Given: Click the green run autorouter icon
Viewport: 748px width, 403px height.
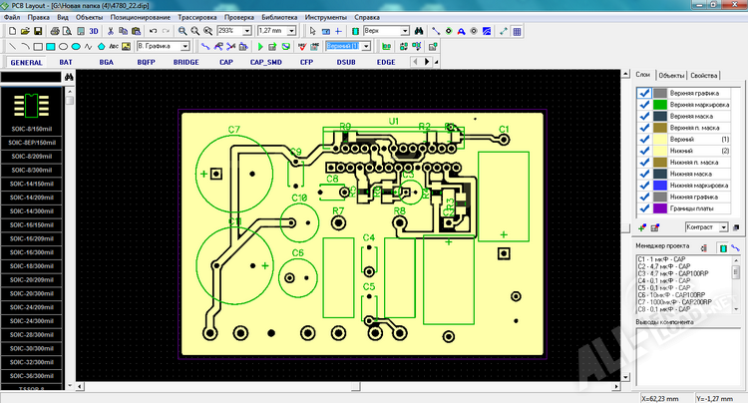Looking at the screenshot, I should [261, 46].
